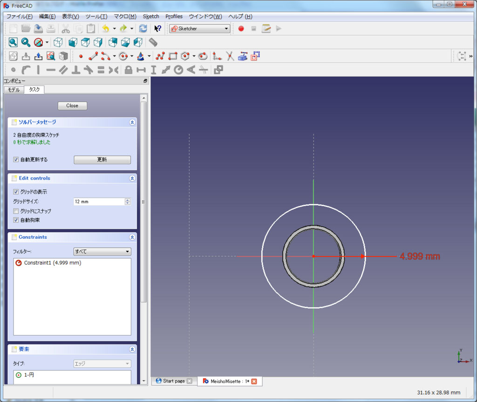Choose the polyline drawing tool
Screen dimensions: 477x402
[x=160, y=56]
